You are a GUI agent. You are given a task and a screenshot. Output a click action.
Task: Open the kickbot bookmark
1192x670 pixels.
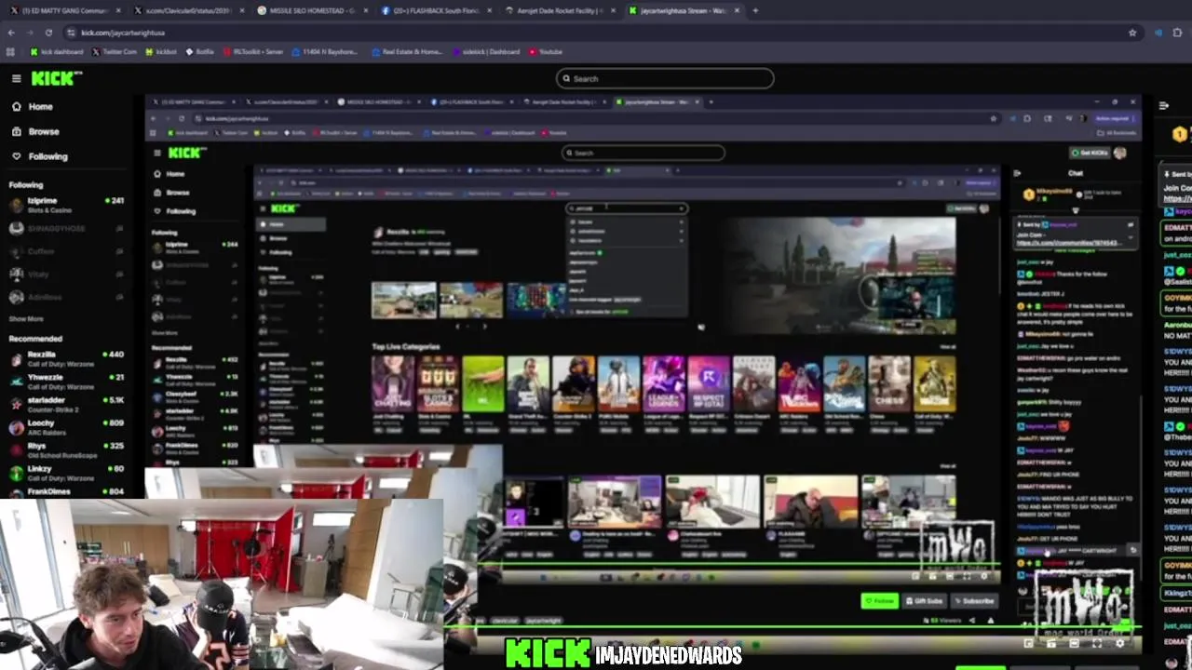tap(161, 52)
